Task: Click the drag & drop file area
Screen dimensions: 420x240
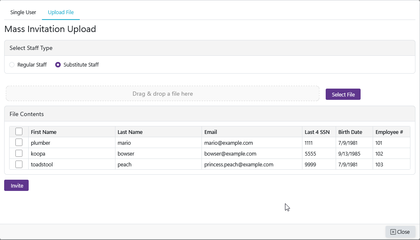Action: click(162, 94)
